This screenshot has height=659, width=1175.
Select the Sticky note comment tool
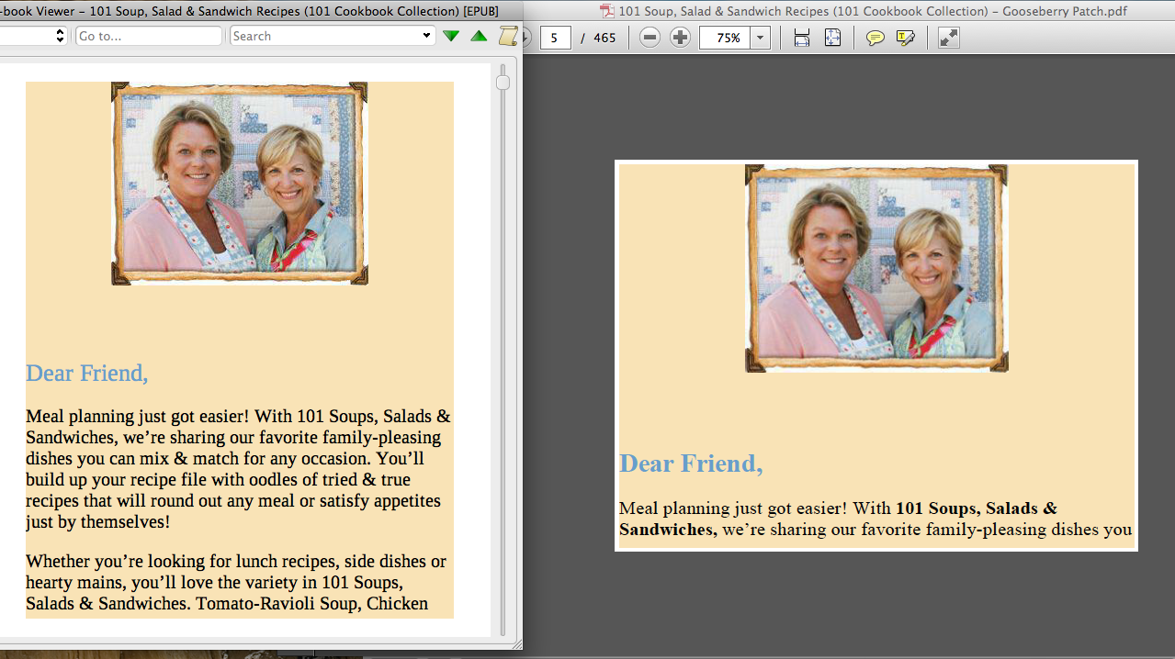point(876,38)
